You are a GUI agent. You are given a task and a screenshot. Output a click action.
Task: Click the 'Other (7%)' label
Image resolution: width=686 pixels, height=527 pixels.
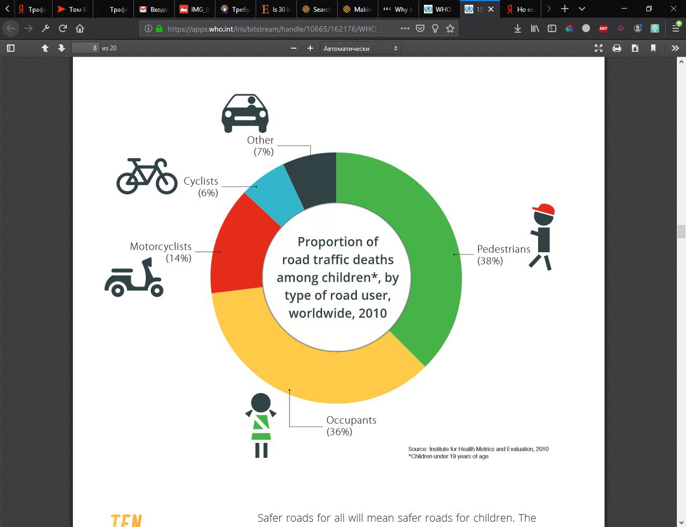pos(261,146)
